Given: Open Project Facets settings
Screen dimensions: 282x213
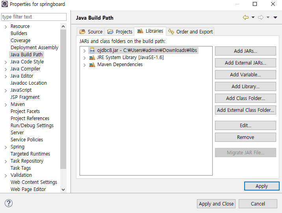Looking at the screenshot, I should (x=25, y=111).
